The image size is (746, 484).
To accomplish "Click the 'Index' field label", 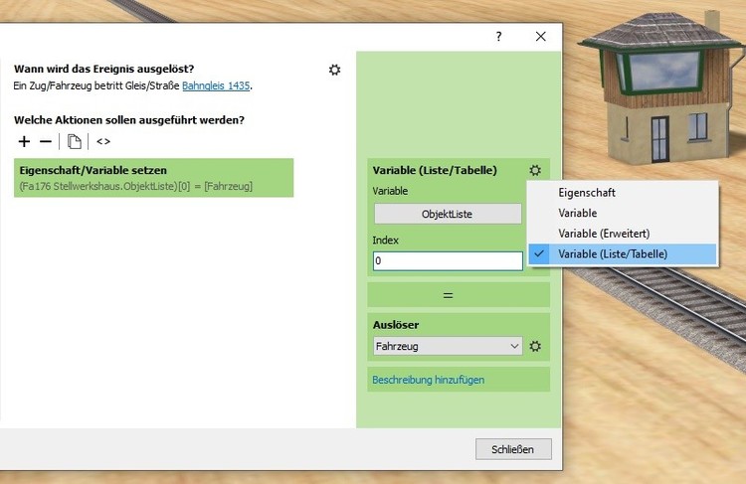I will (385, 241).
